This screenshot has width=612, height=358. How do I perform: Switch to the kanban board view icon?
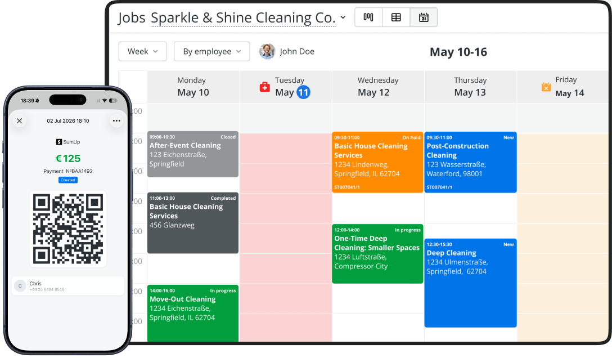click(368, 17)
